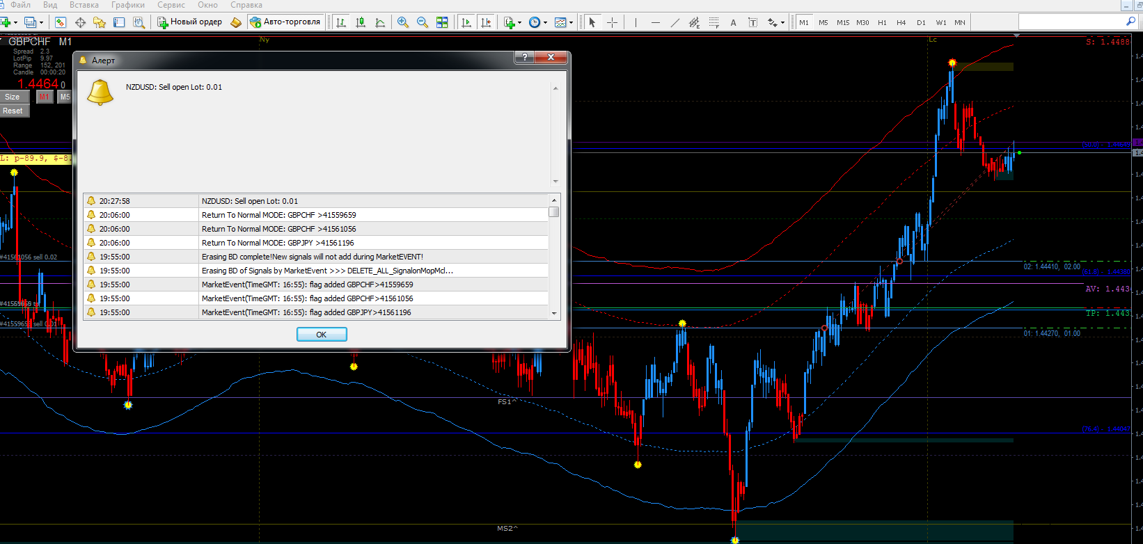Screen dimensions: 1143x544
Task: Toggle chart shift button
Action: pos(486,22)
